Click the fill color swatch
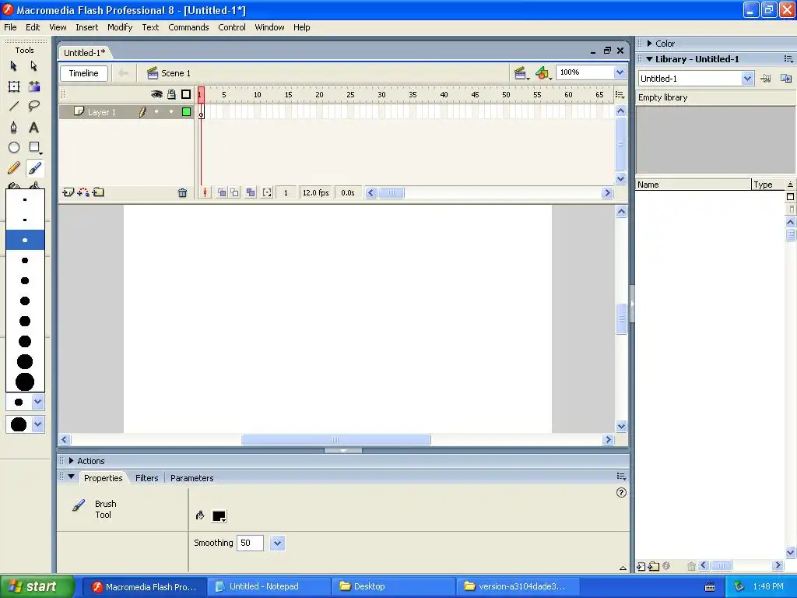This screenshot has height=598, width=797. pyautogui.click(x=219, y=516)
